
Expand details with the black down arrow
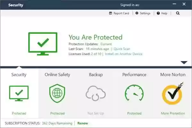pos(184,62)
